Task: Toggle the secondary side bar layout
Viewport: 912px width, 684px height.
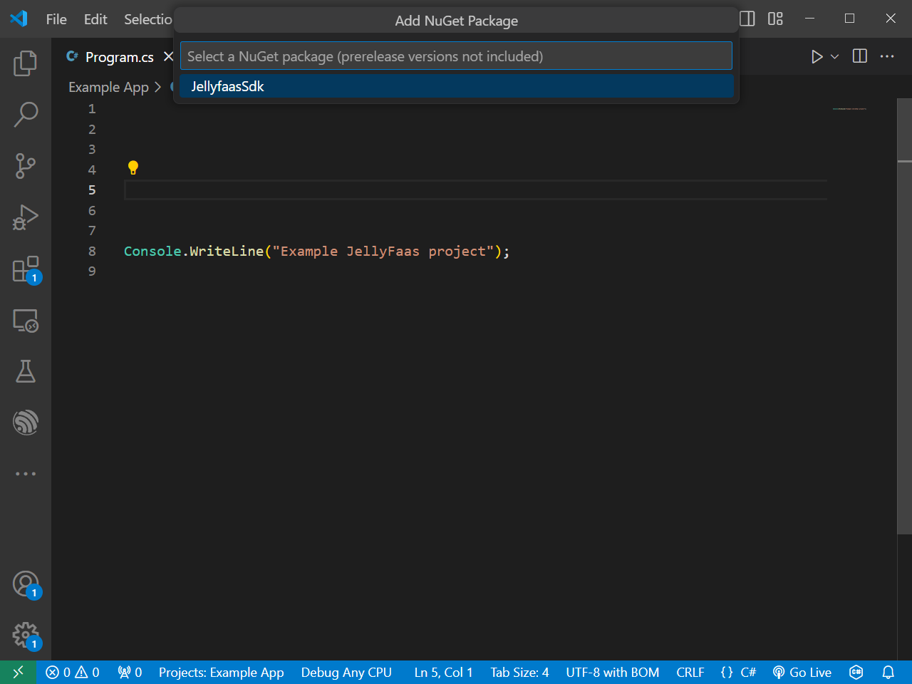Action: click(x=747, y=19)
